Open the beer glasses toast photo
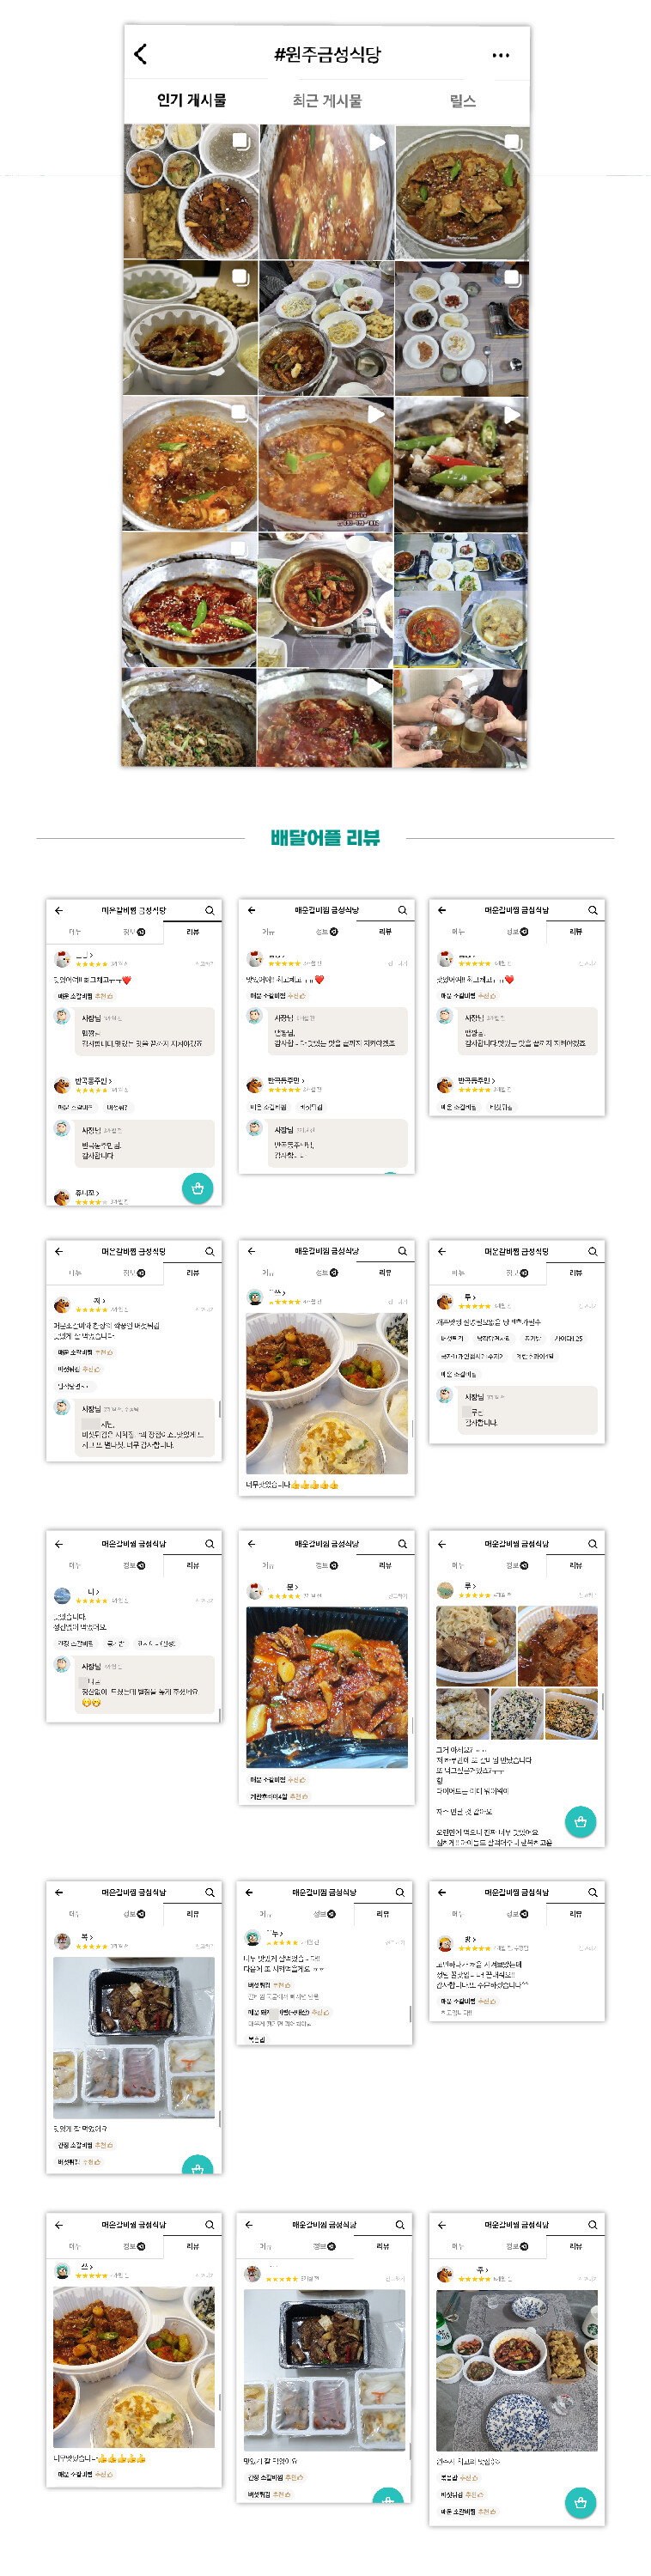651x2576 pixels. [461, 718]
